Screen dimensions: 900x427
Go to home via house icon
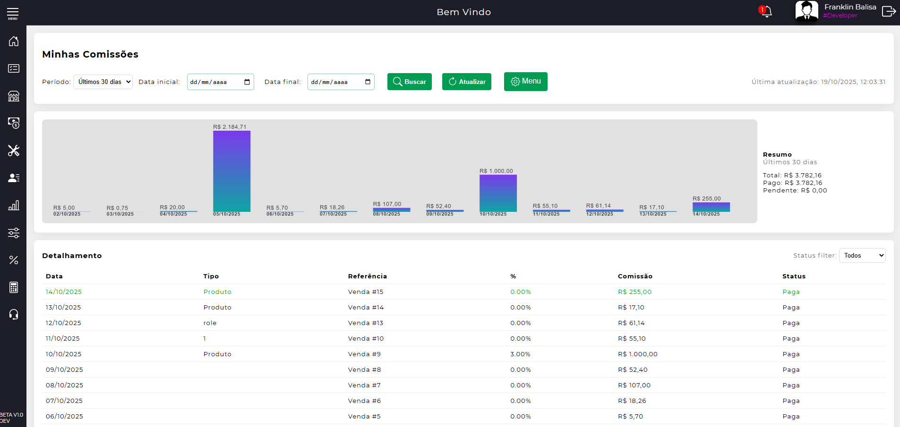pos(14,41)
